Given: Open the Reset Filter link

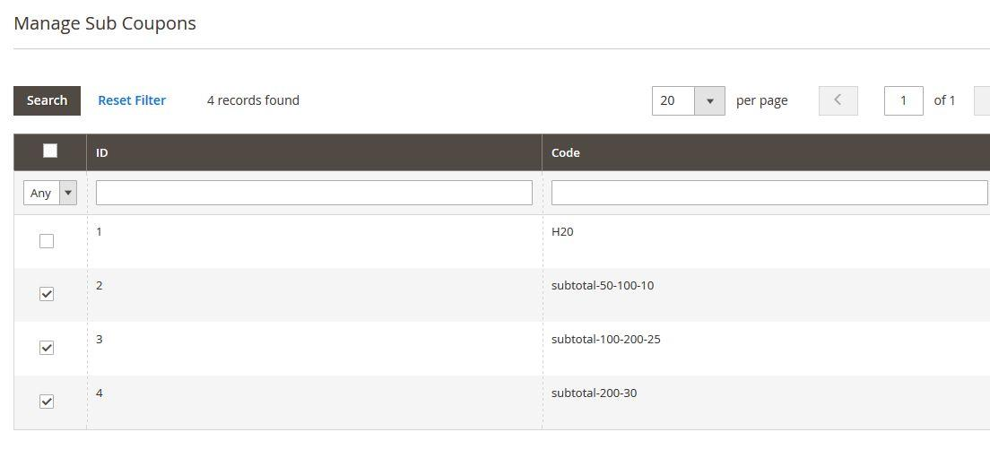Looking at the screenshot, I should point(132,101).
